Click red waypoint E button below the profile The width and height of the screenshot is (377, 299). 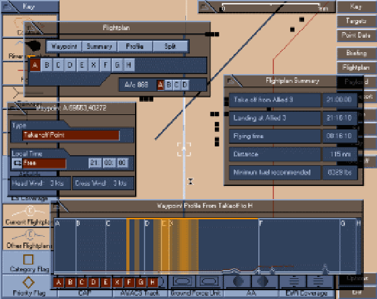[106, 283]
